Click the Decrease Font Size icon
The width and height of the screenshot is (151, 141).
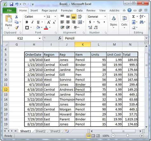click(x=54, y=22)
